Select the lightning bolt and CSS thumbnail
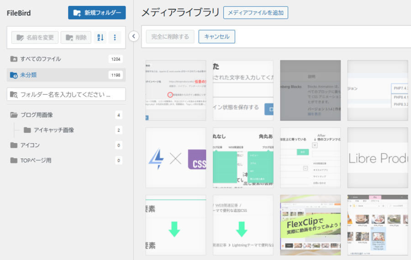 coord(176,158)
